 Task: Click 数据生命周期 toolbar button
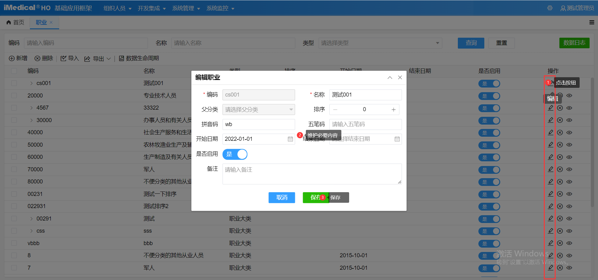pos(139,58)
